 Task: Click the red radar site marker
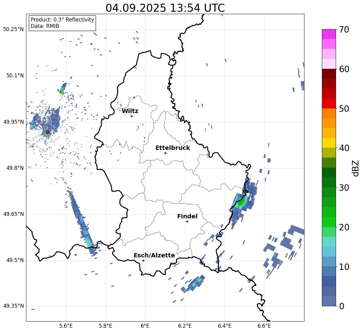click(x=48, y=132)
